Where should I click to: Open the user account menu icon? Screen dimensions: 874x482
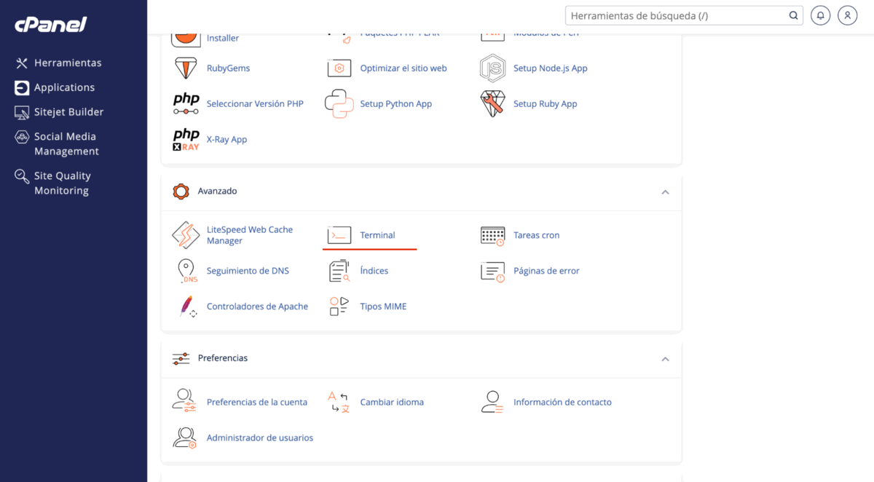(x=847, y=15)
